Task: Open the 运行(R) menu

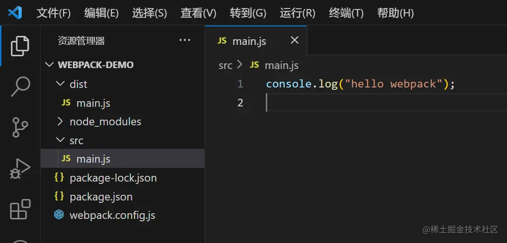Action: point(297,13)
